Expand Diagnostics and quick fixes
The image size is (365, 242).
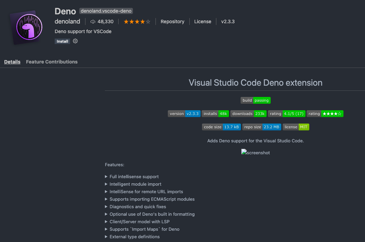[x=135, y=207]
